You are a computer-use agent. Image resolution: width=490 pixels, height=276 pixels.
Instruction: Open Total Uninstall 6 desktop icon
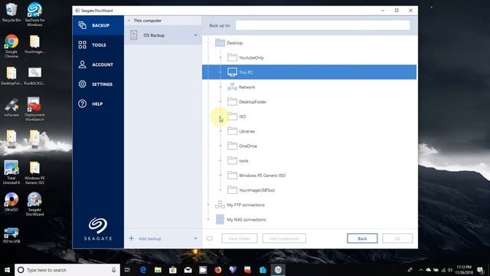[11, 172]
